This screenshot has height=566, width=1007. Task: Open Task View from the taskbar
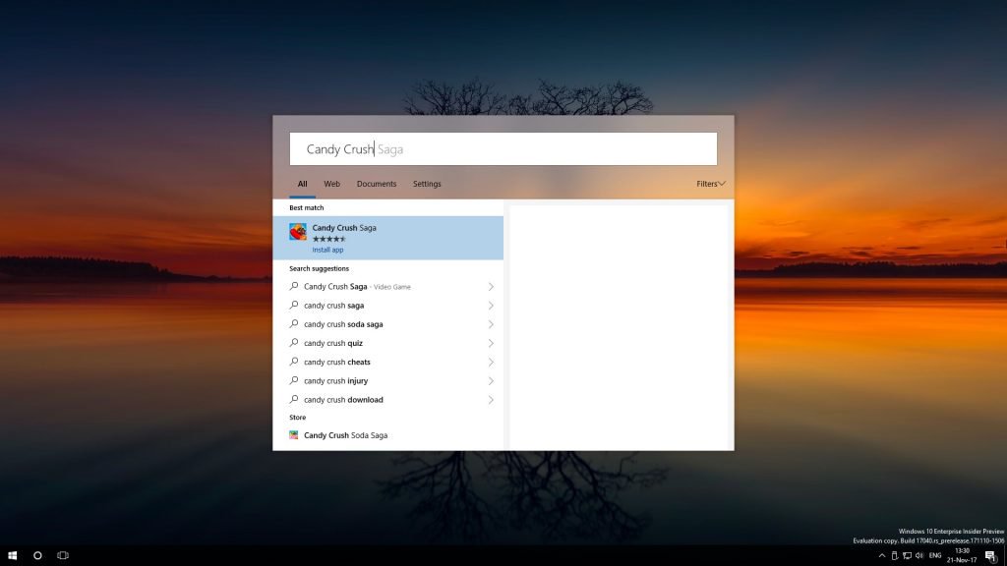click(x=62, y=555)
